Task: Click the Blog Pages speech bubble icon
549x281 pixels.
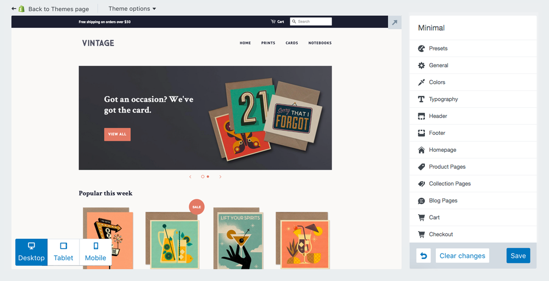Action: [422, 200]
